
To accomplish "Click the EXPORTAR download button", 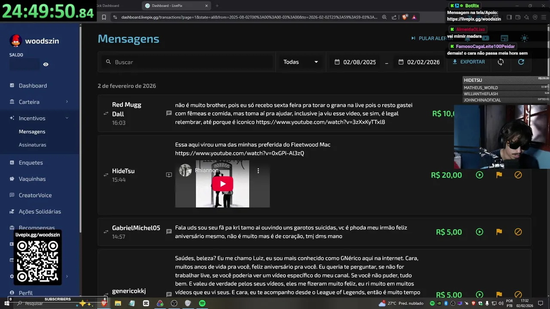I will pos(468,62).
